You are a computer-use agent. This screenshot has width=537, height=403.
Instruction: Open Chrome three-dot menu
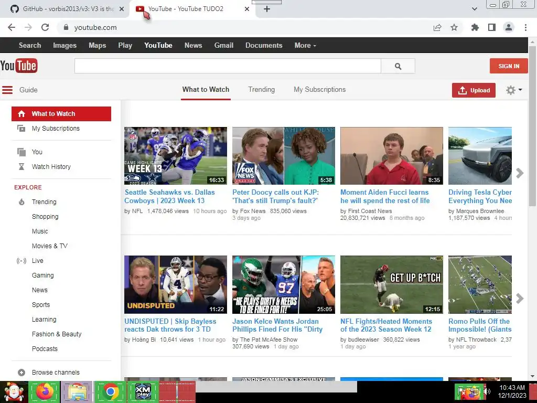[525, 27]
